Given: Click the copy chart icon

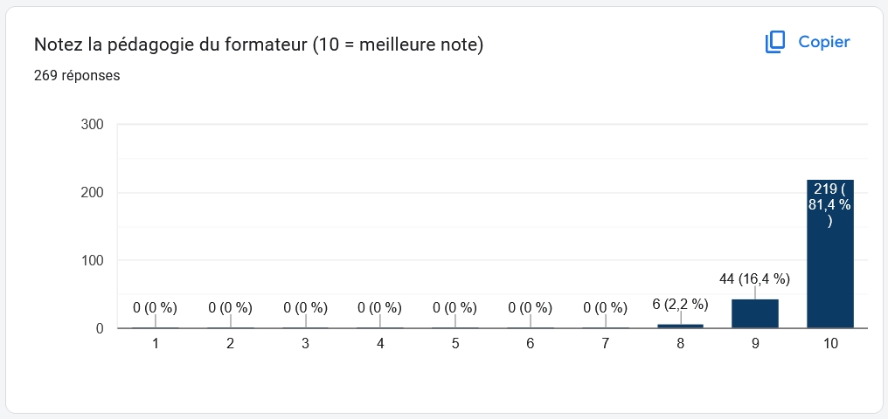Looking at the screenshot, I should [775, 42].
